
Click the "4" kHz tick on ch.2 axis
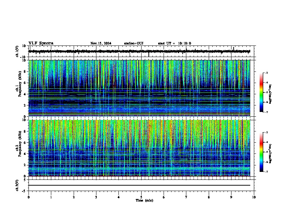[x=25, y=154]
